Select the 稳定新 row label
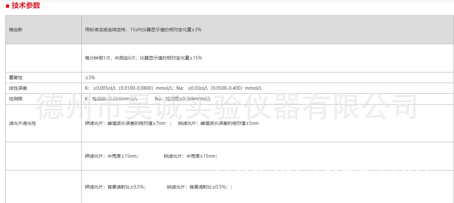Screen dimensions: 454x203 coord(16,30)
